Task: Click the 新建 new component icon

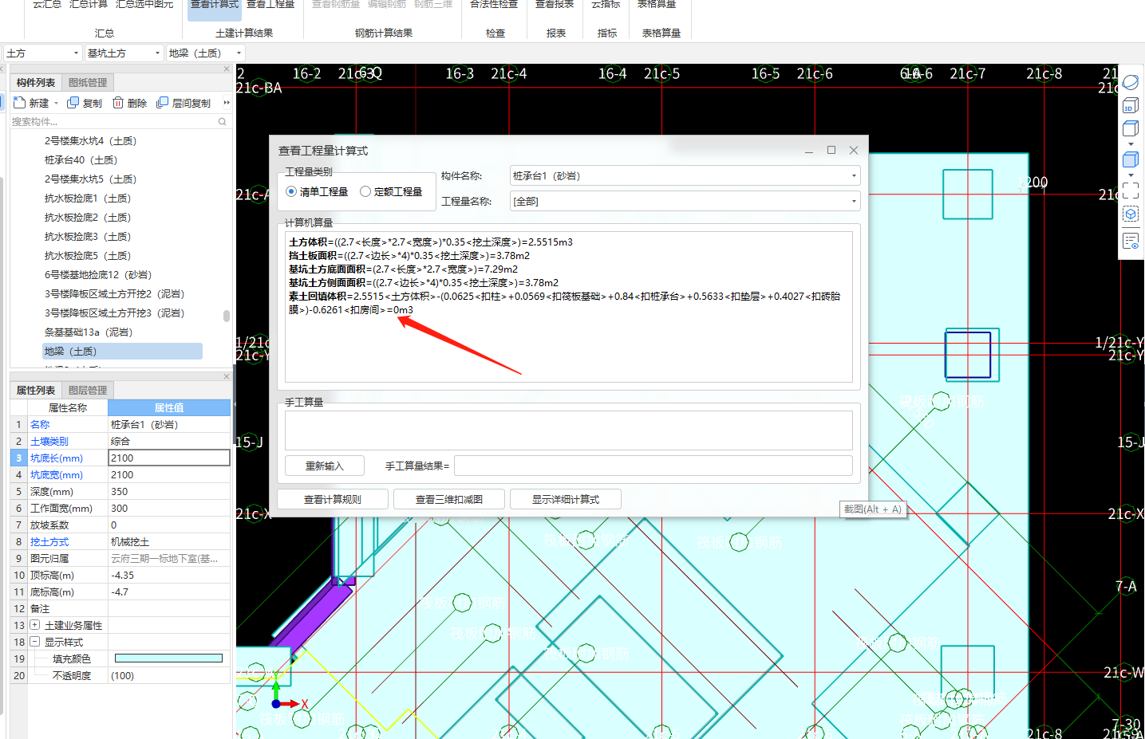Action: [x=20, y=103]
